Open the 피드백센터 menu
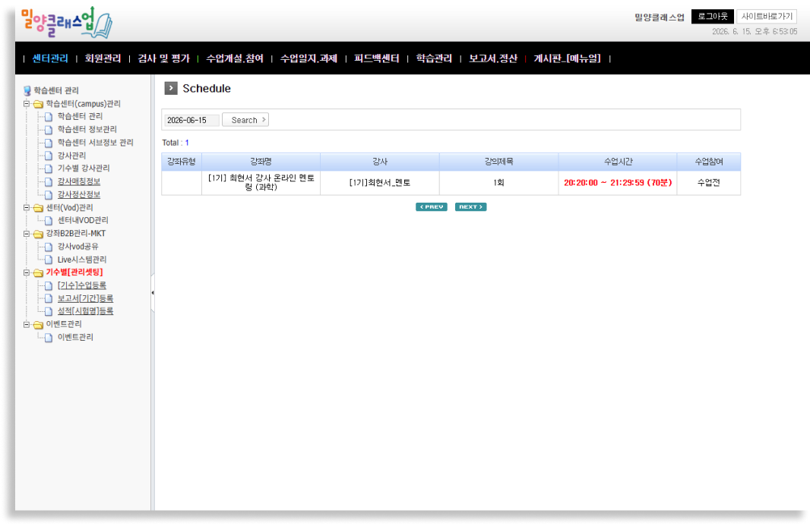 pos(377,58)
